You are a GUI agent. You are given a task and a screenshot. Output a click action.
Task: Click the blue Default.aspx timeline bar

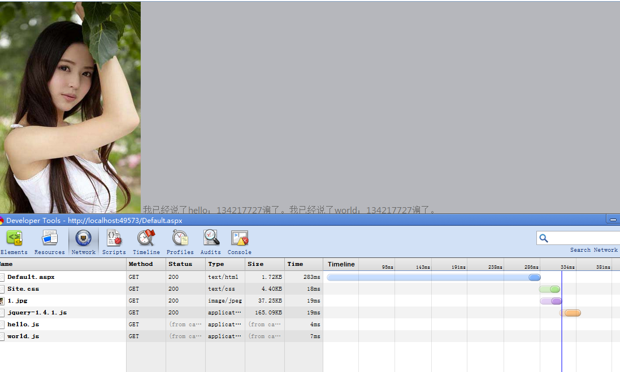[432, 277]
